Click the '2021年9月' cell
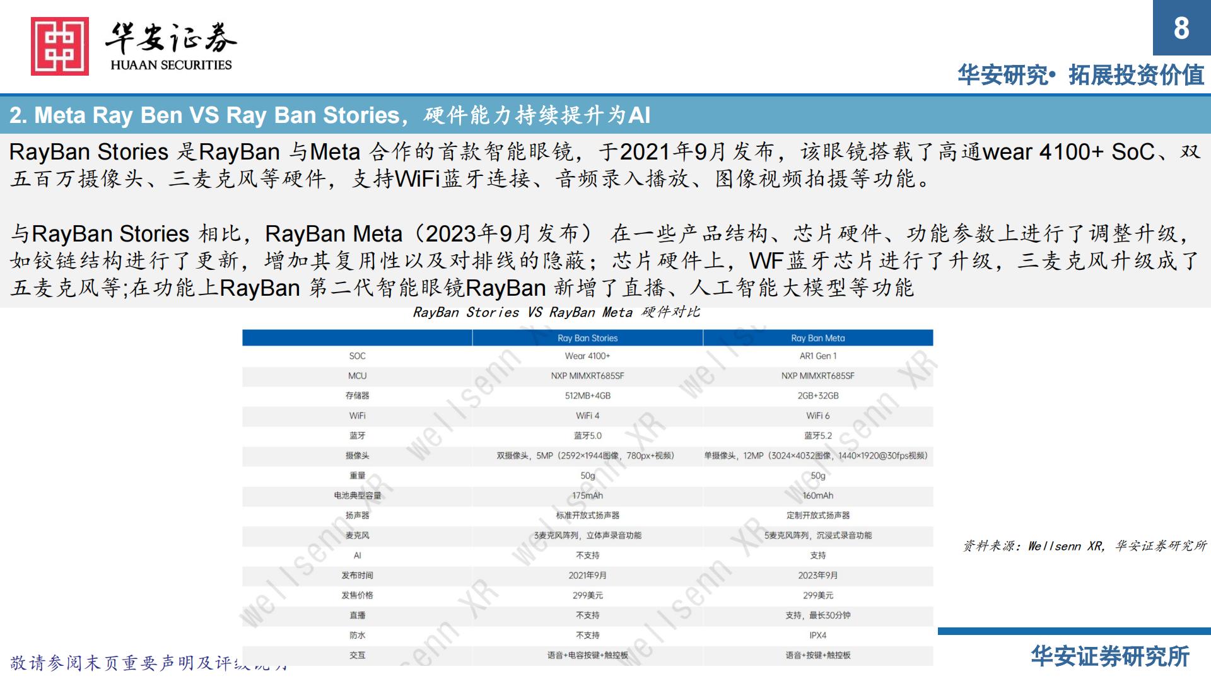Image resolution: width=1211 pixels, height=681 pixels. [588, 575]
